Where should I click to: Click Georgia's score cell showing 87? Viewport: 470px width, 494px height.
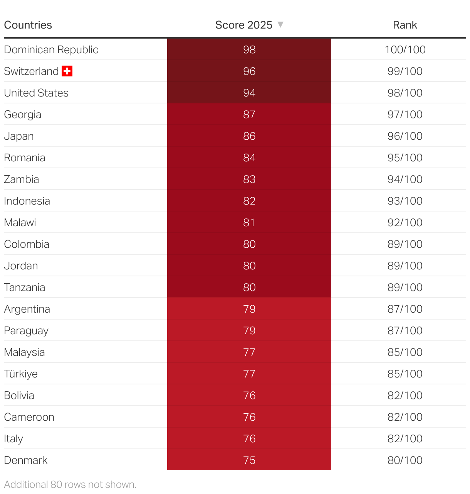[249, 115]
